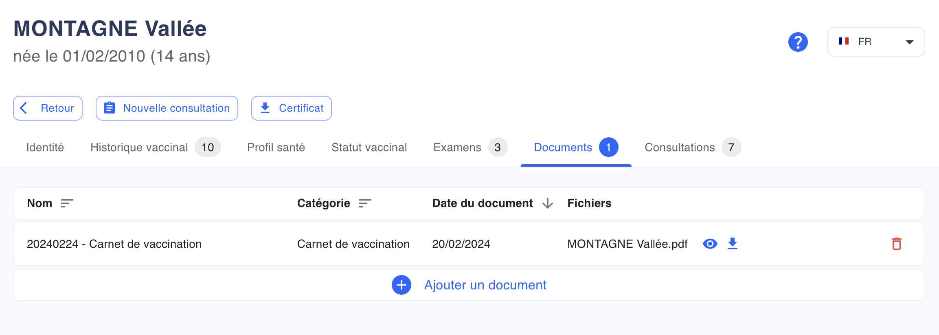Click the blue help question mark icon
This screenshot has height=335, width=939.
(798, 42)
